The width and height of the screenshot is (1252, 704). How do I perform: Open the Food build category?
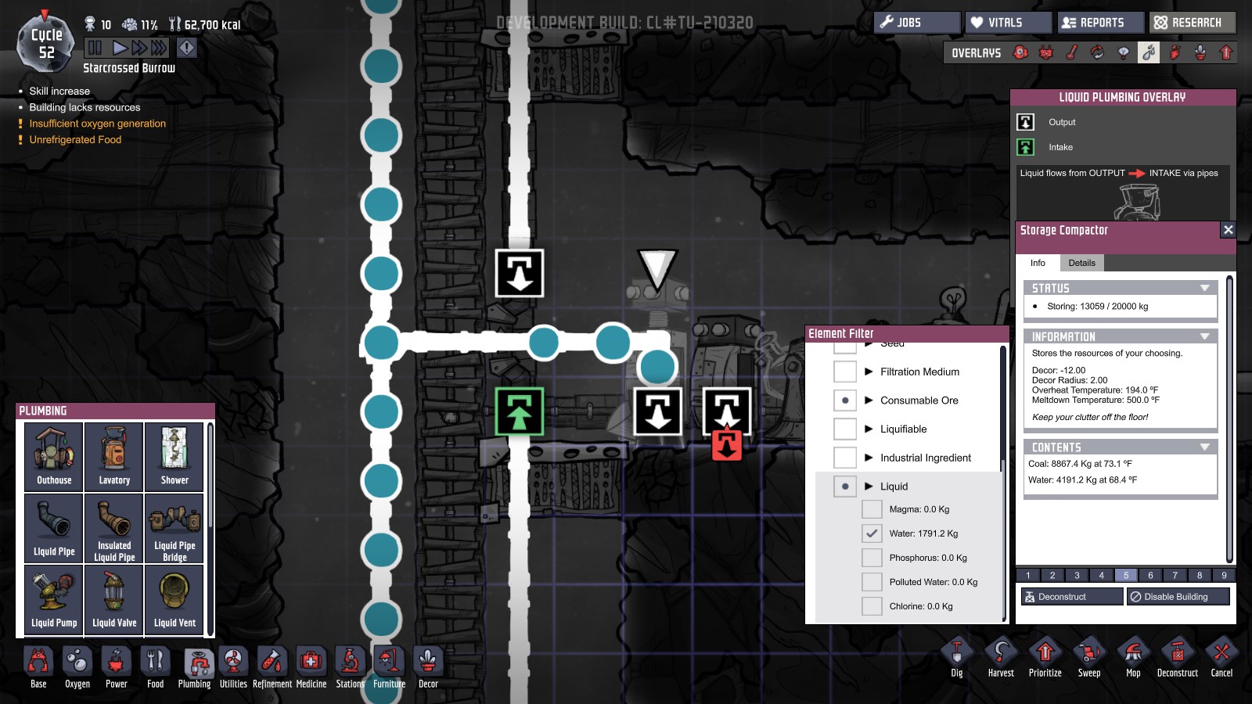[x=156, y=667]
